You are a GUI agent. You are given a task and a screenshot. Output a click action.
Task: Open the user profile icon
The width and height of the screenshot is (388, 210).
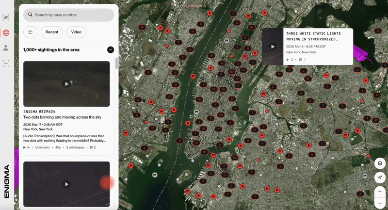pos(6,48)
